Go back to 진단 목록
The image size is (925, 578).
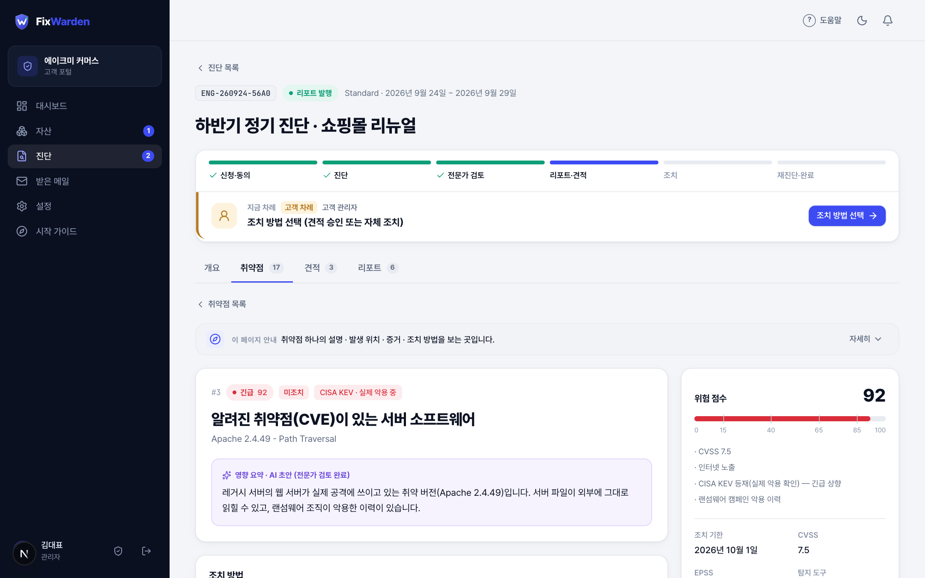(219, 68)
